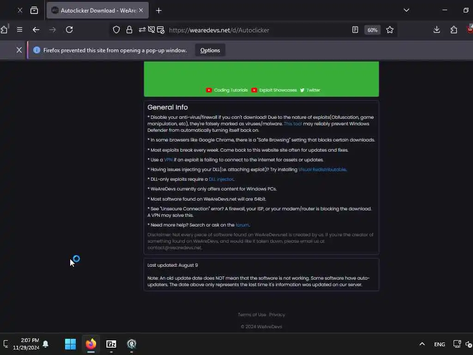
Task: Open a new tab with plus button
Action: (159, 11)
